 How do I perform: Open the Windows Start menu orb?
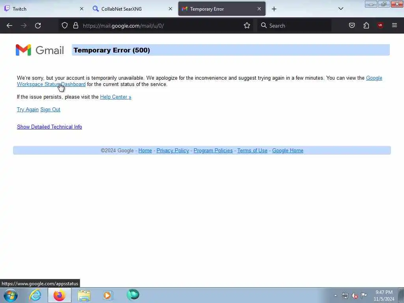click(11, 295)
